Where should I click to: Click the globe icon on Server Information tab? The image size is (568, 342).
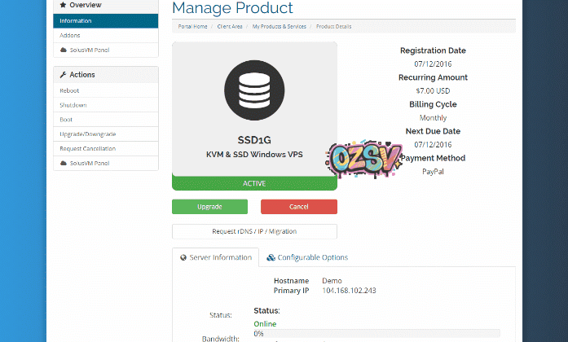pyautogui.click(x=183, y=257)
